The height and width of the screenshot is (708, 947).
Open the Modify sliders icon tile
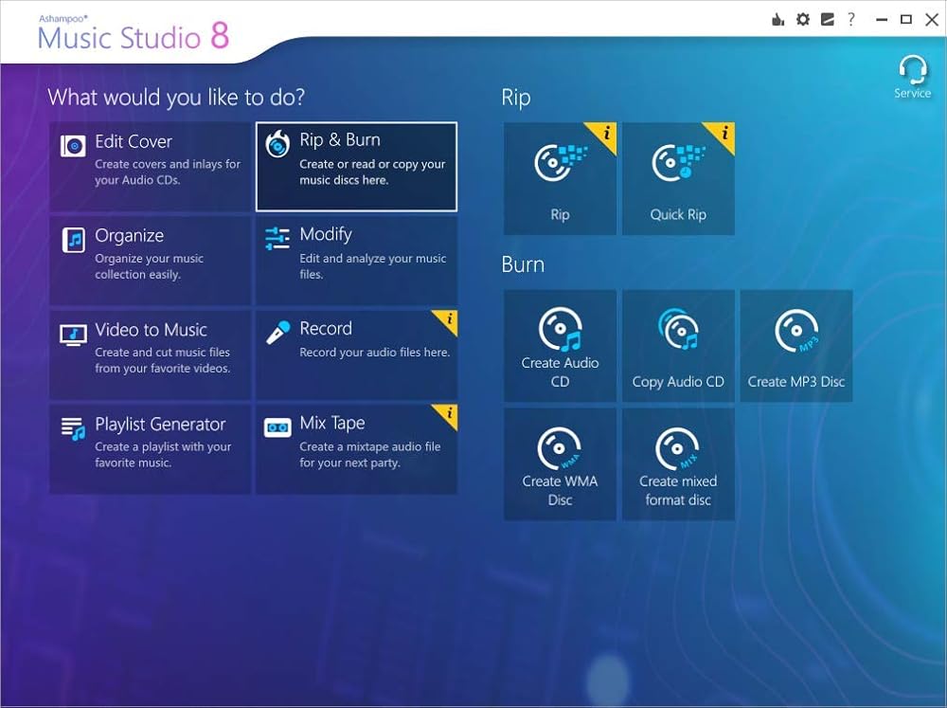(x=277, y=239)
